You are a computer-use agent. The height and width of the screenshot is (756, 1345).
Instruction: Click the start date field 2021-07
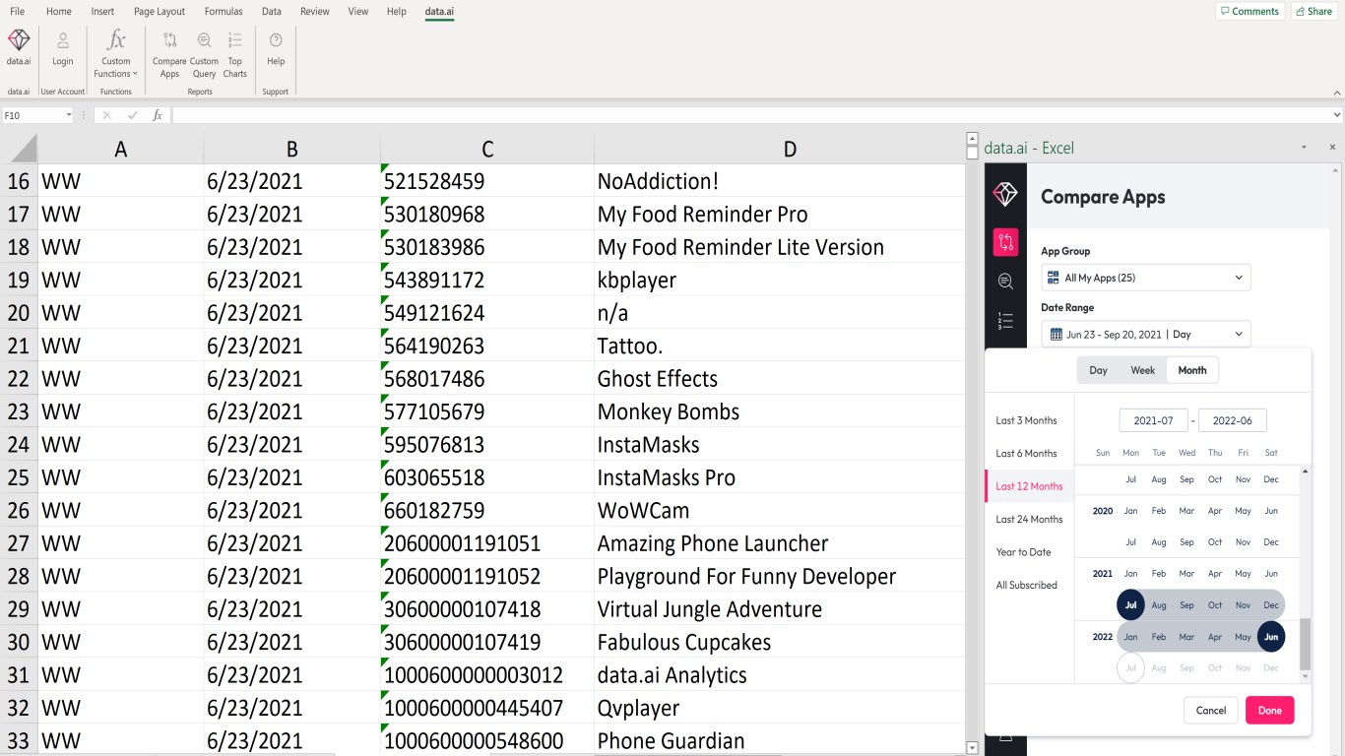[x=1154, y=420]
